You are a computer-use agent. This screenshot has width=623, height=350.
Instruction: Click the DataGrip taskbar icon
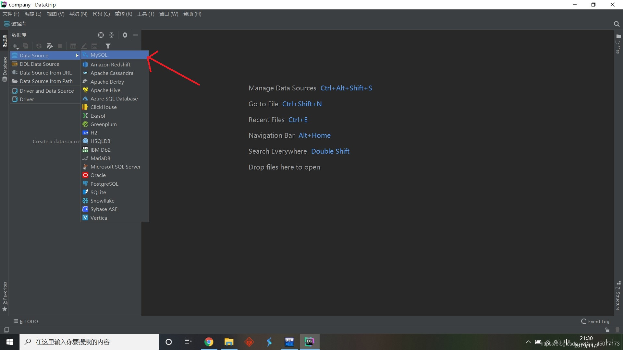(x=310, y=342)
